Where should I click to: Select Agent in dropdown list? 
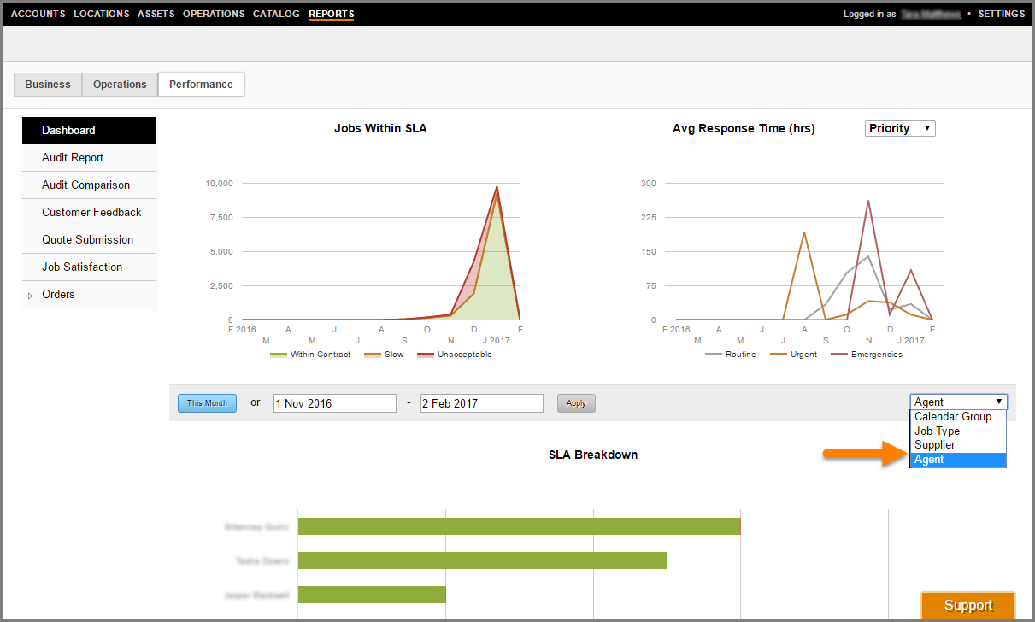coord(958,460)
